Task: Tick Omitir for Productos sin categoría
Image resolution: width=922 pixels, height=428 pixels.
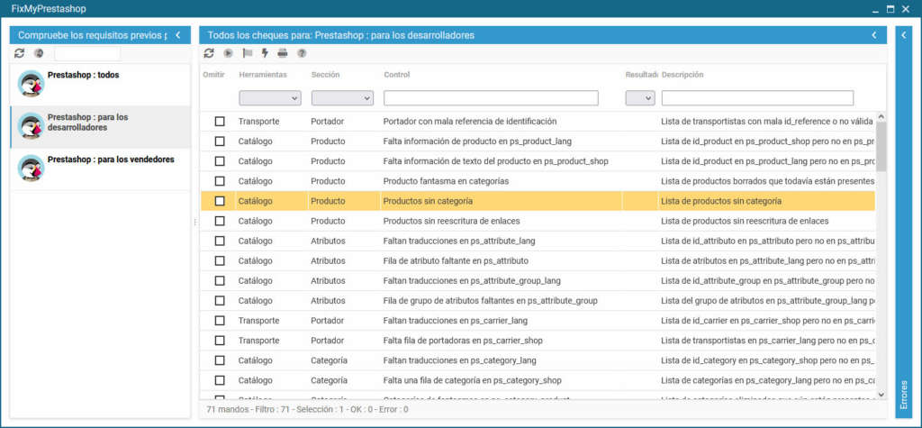Action: pyautogui.click(x=220, y=201)
